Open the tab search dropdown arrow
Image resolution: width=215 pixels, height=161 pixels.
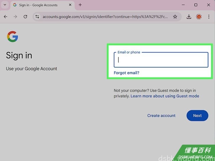pyautogui.click(x=5, y=5)
